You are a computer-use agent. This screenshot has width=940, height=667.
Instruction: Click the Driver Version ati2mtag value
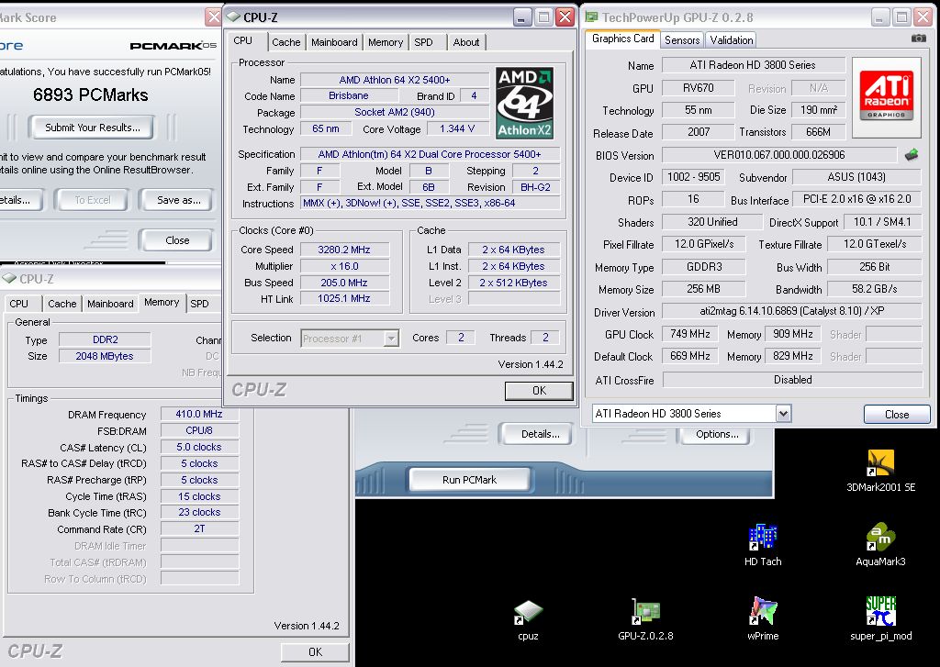pos(791,311)
